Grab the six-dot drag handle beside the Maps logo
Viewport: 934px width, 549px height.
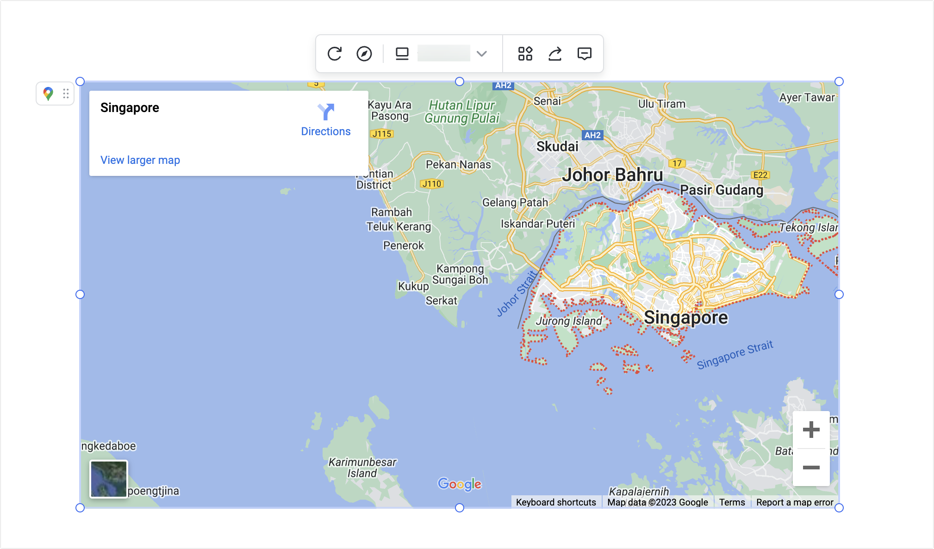[x=65, y=94]
